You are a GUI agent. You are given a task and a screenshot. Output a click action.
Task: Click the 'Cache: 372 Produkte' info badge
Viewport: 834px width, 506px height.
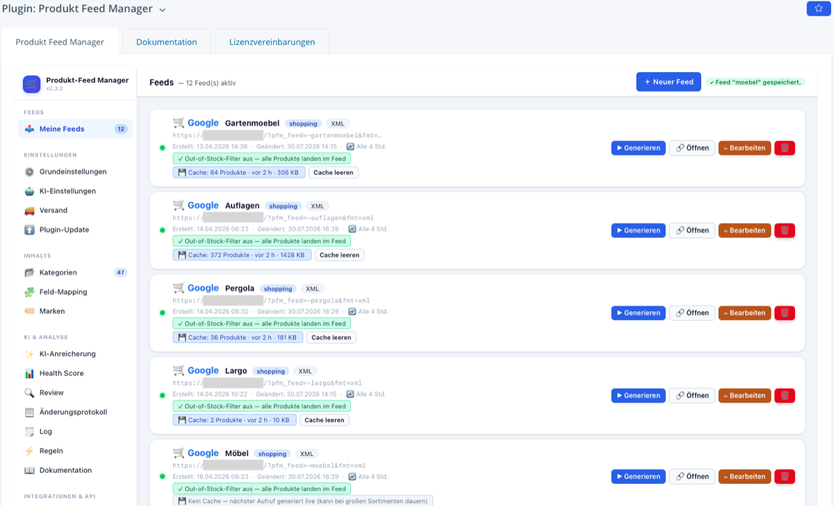(242, 255)
